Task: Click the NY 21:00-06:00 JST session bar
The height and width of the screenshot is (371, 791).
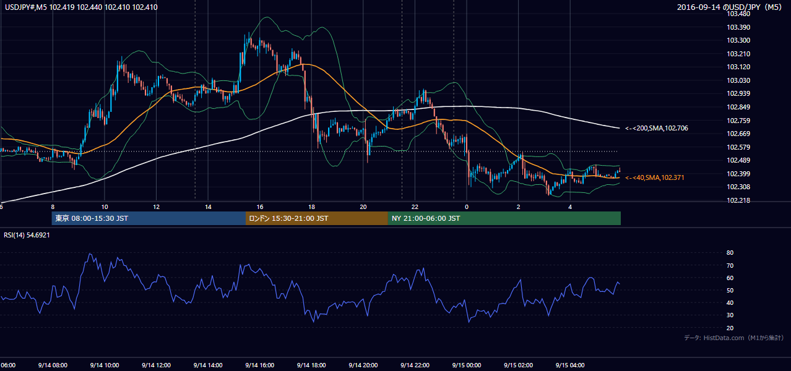Action: pos(504,218)
